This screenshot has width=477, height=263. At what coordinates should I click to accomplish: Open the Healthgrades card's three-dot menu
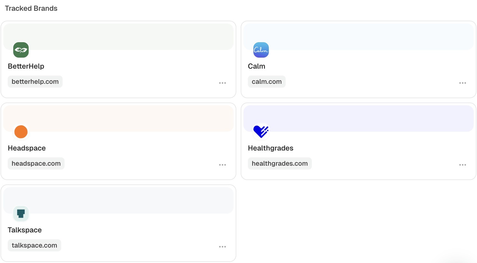[x=463, y=165]
